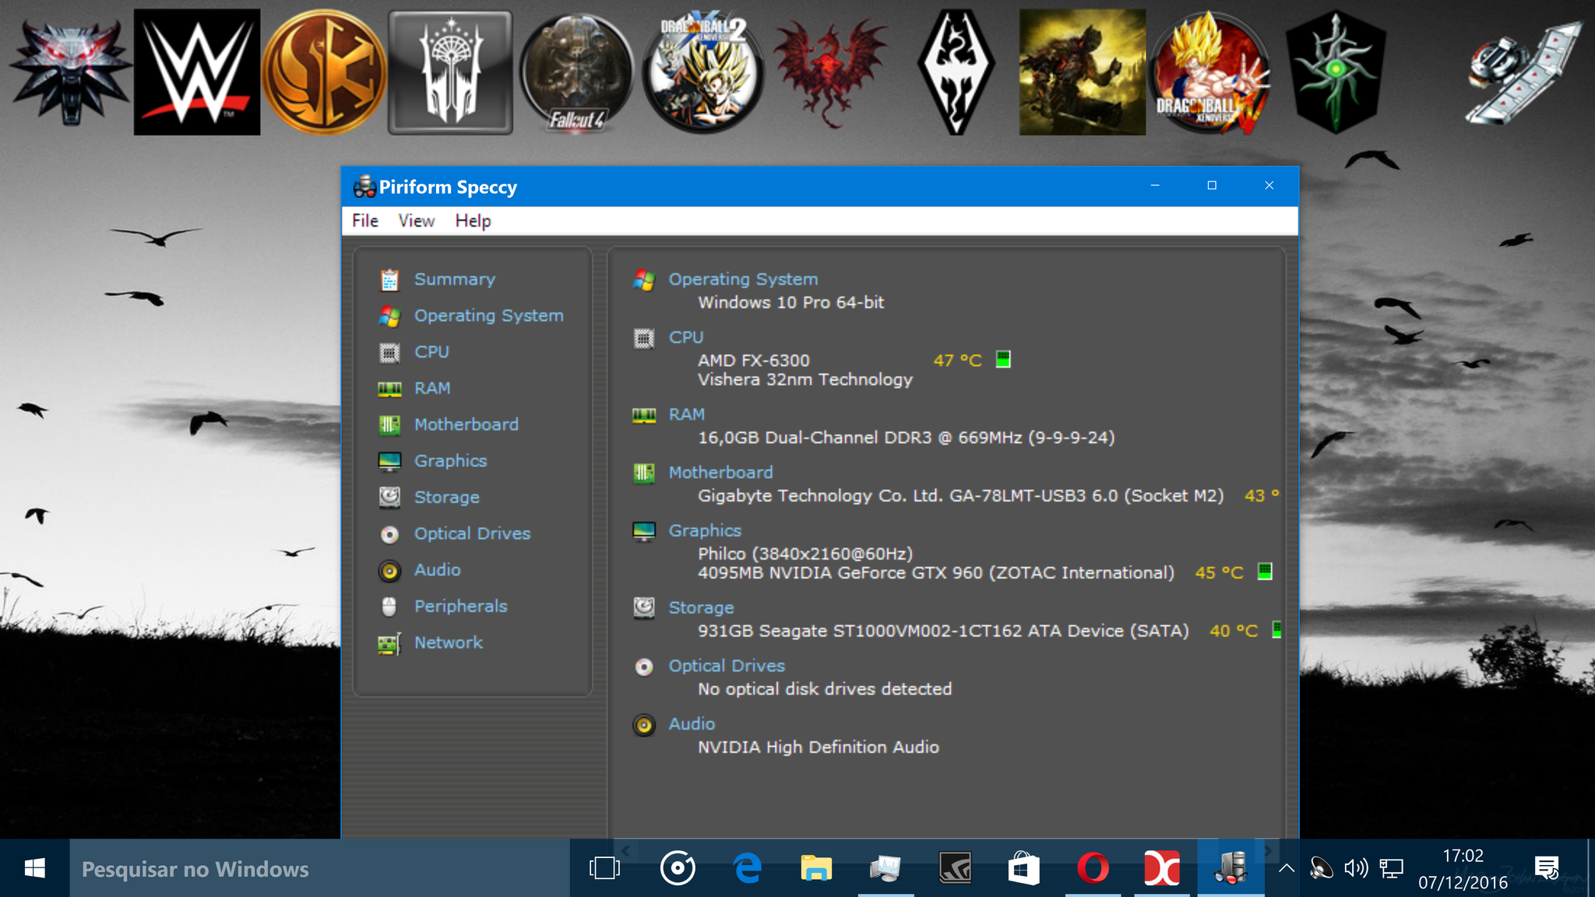
Task: Open the Audio sidebar entry
Action: tap(437, 570)
